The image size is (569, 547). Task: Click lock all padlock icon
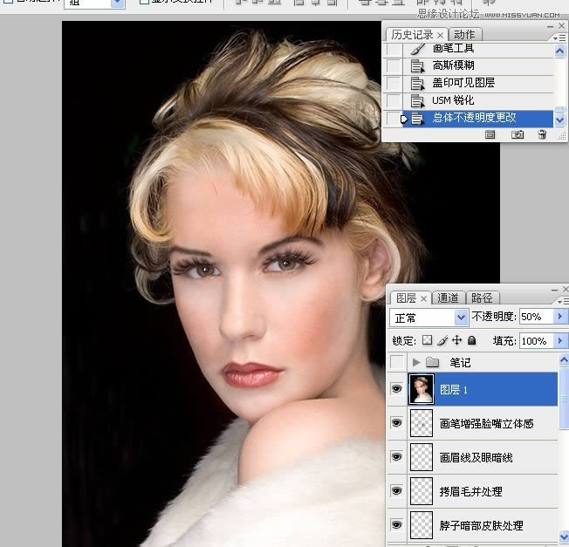(471, 340)
